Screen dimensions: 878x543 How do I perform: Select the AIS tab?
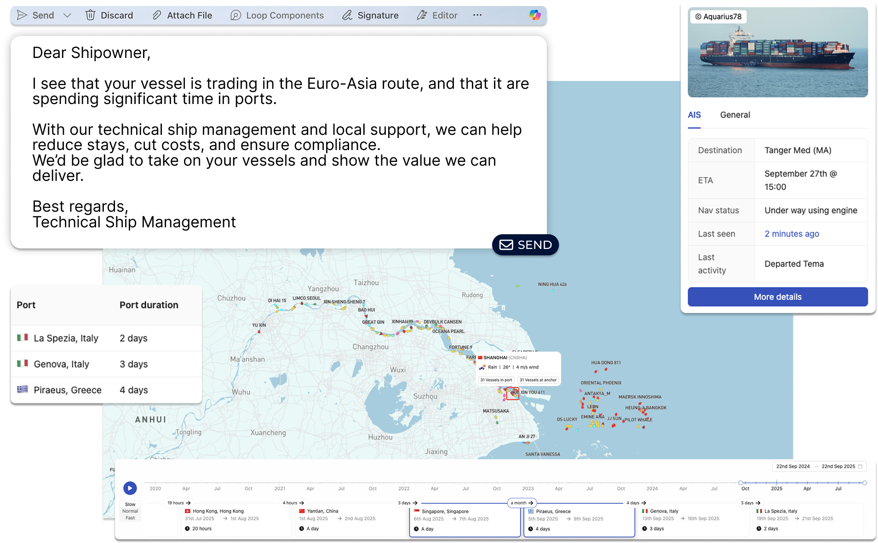tap(694, 115)
